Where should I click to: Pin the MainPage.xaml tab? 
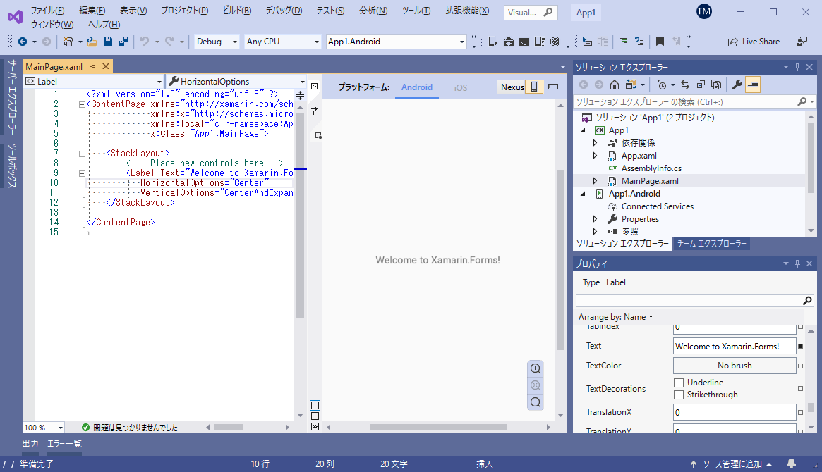[93, 66]
